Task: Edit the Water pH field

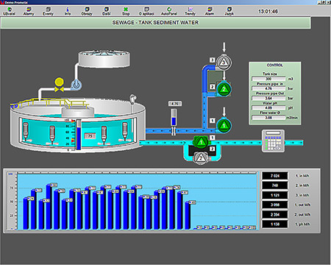Action: 268,107
